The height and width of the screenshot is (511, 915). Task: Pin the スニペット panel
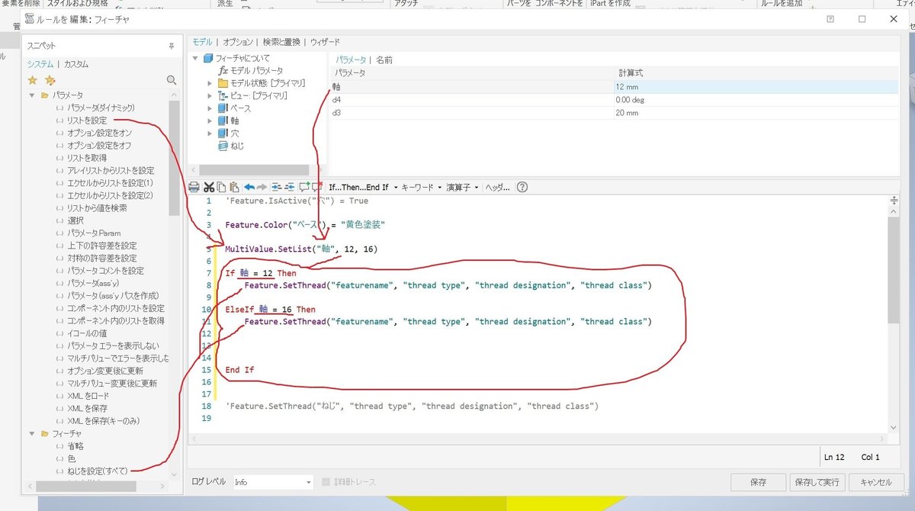coord(171,46)
